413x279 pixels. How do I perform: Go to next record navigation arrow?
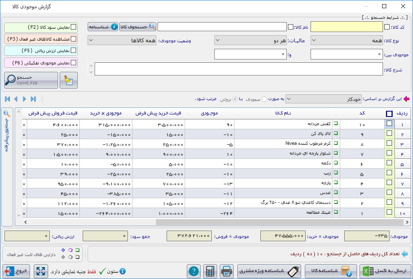click(x=25, y=99)
